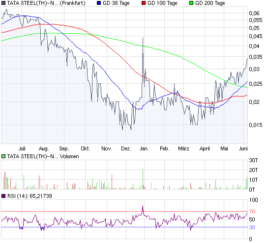The width and height of the screenshot is (268, 243).
Task: Click the 'Okt.' month axis label
Action: coord(86,148)
